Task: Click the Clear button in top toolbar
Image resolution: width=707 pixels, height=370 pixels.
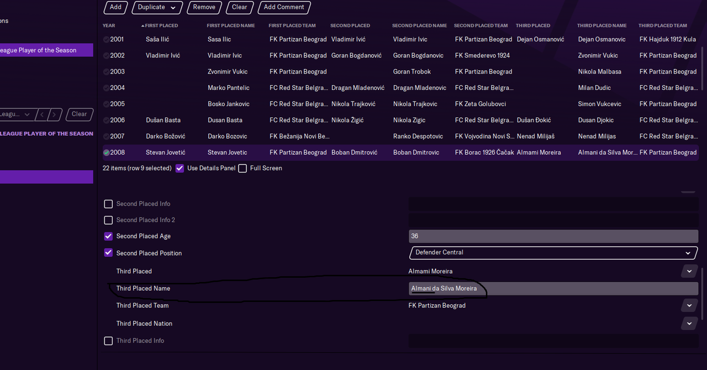Action: [240, 7]
